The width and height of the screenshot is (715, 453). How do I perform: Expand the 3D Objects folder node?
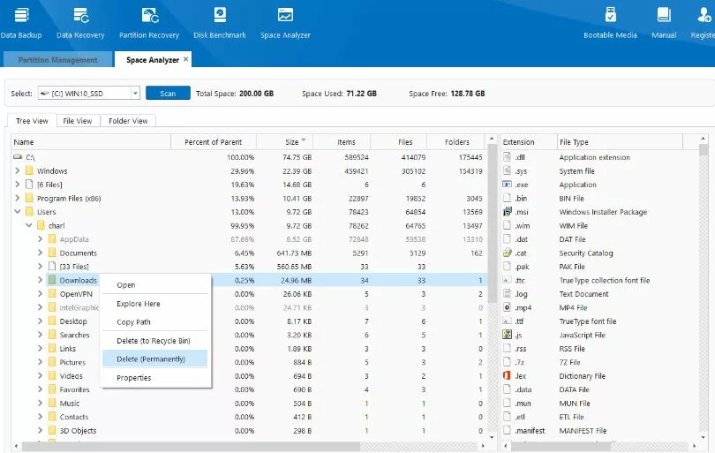coord(40,430)
